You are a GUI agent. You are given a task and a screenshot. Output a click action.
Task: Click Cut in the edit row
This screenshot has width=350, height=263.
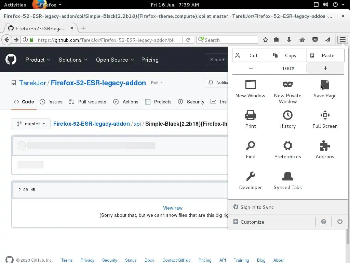[x=251, y=55]
